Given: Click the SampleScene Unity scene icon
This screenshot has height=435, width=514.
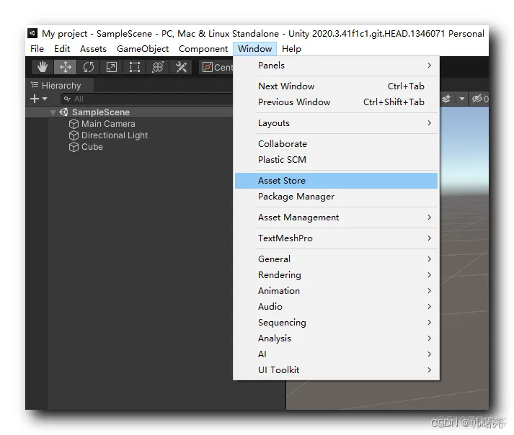Looking at the screenshot, I should 63,112.
